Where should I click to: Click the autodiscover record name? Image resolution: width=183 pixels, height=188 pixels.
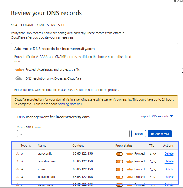coord(47,161)
